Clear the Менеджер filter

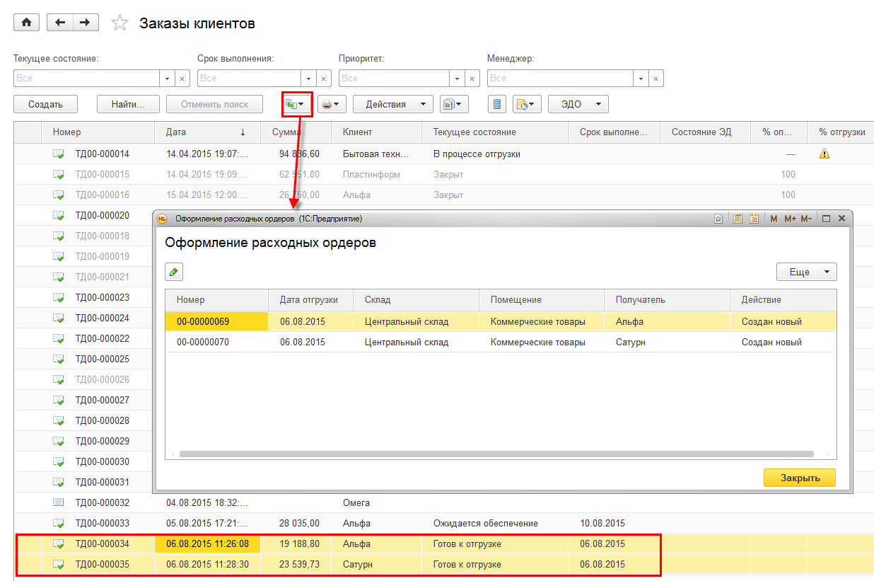pyautogui.click(x=656, y=78)
